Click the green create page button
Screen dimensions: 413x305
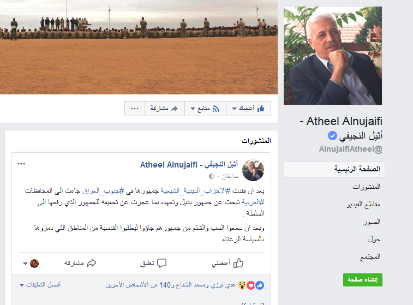click(363, 280)
